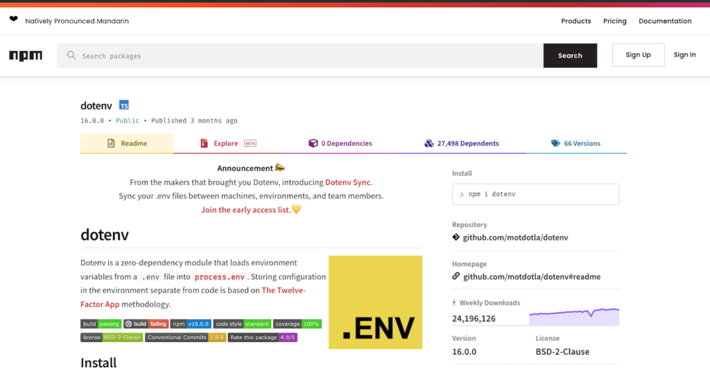Open the Pricing page
This screenshot has height=372, width=710.
click(614, 21)
